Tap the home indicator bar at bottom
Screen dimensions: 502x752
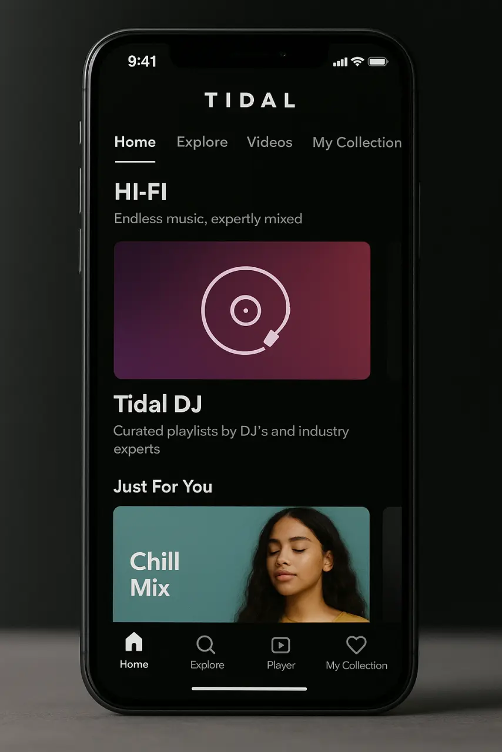point(249,689)
